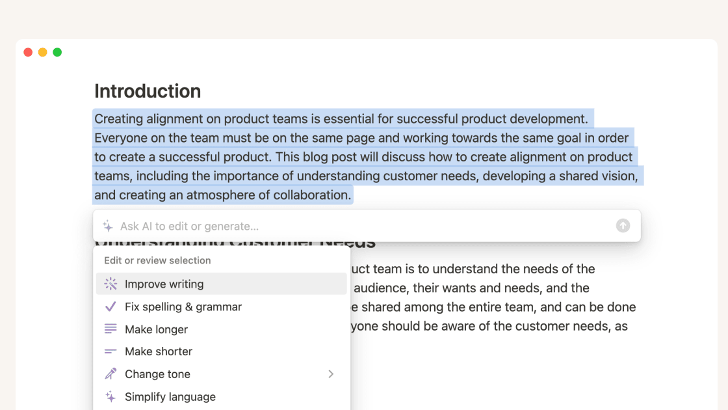Image resolution: width=728 pixels, height=410 pixels.
Task: Click the Make shorter lines icon
Action: click(110, 351)
